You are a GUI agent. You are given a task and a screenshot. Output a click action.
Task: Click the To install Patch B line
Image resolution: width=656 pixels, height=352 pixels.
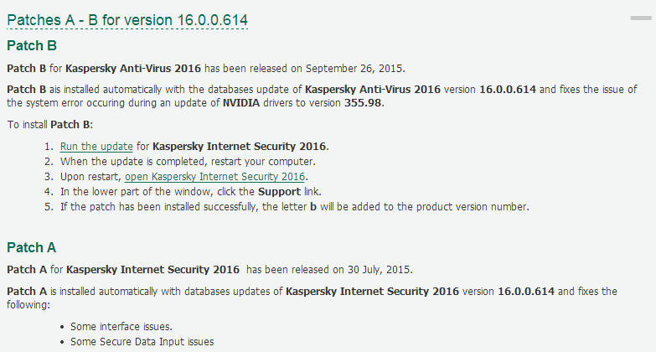49,125
